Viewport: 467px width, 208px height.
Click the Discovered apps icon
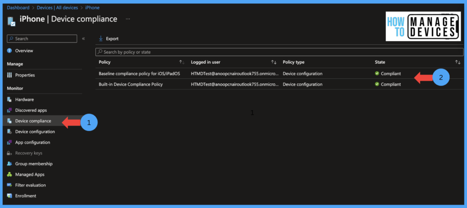[9, 110]
